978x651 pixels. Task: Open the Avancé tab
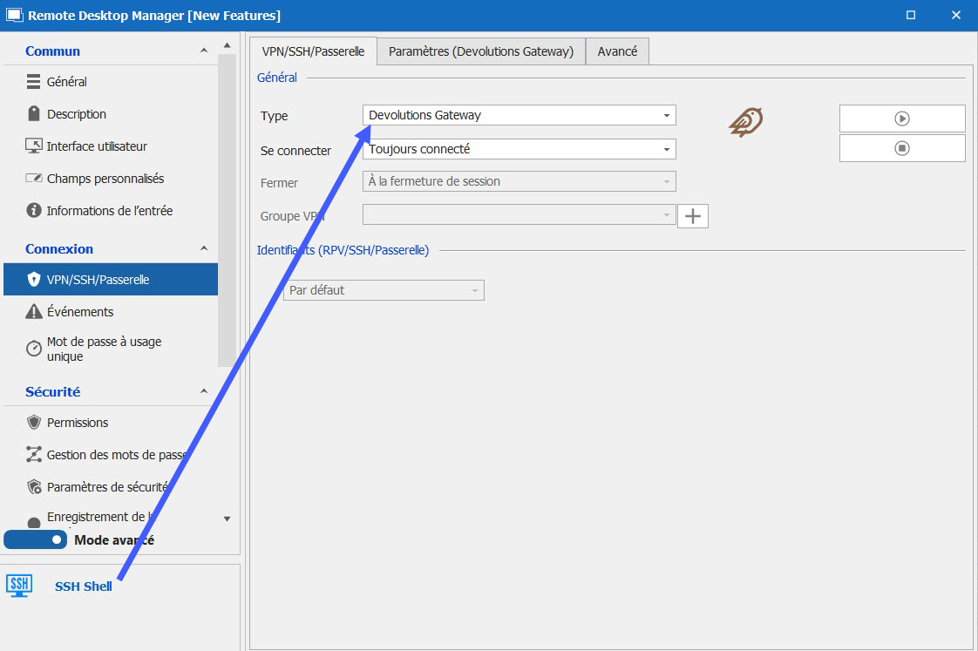(617, 51)
